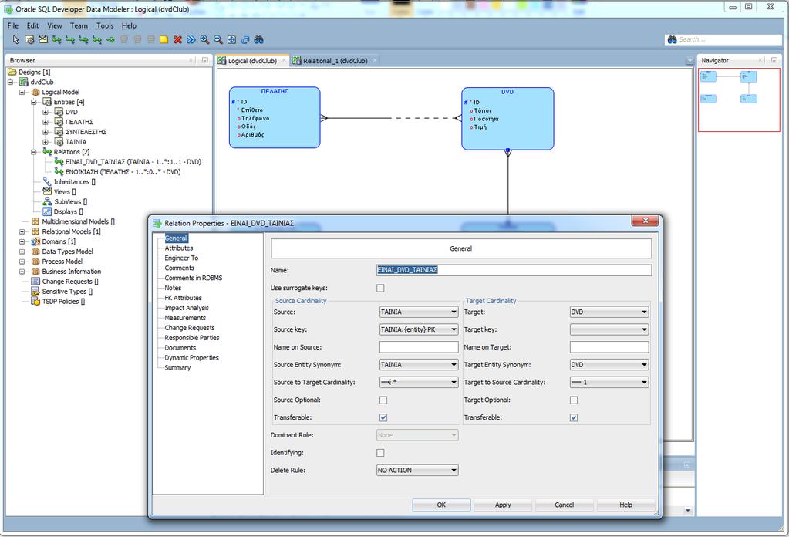789x537 pixels.
Task: Open the Target key dropdown
Action: tap(609, 329)
